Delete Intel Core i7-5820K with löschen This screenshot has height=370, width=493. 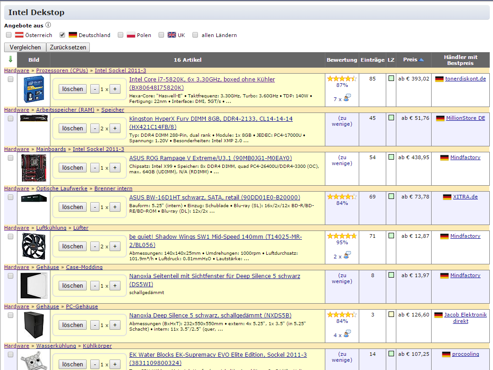(73, 89)
